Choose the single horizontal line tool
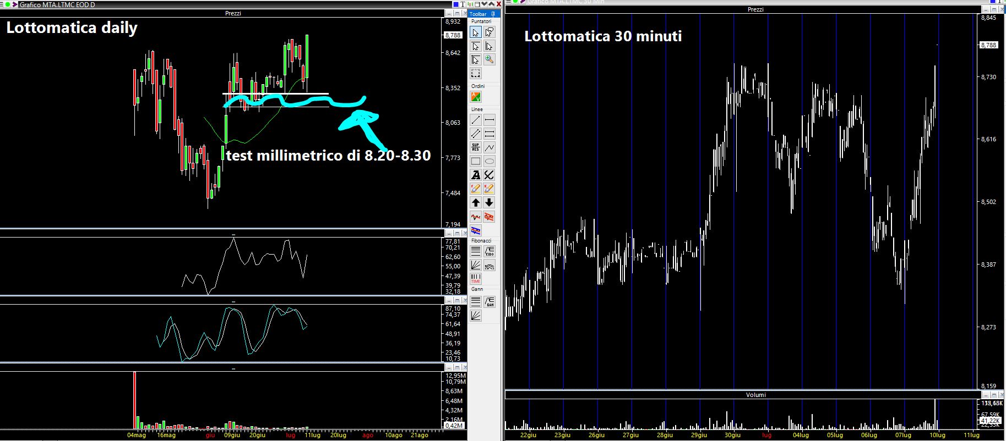Image resolution: width=1006 pixels, height=441 pixels. (489, 120)
